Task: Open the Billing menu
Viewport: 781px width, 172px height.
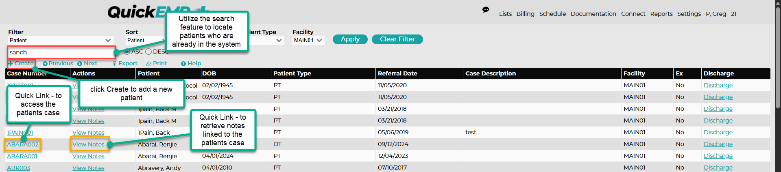Action: click(x=525, y=14)
